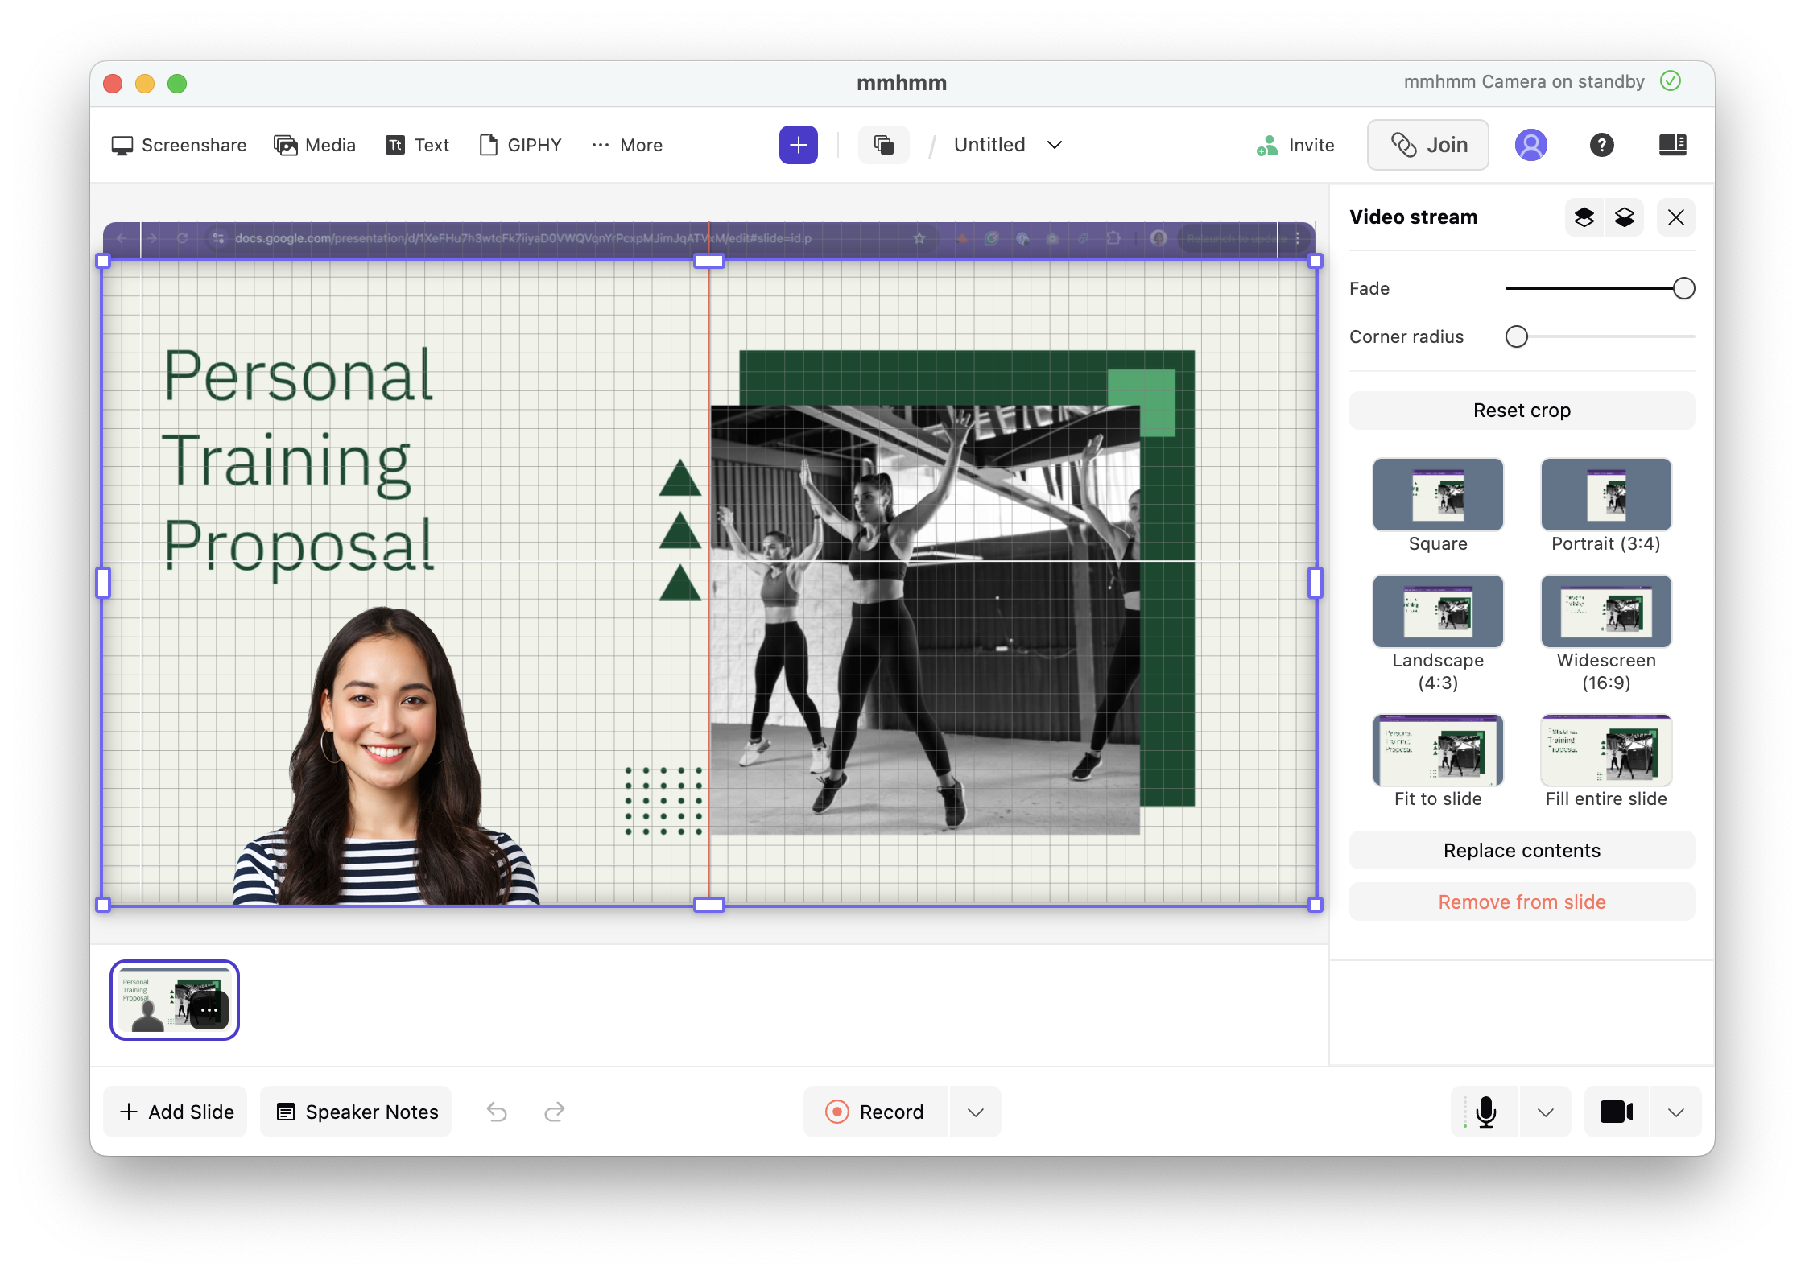Click the purple plus to add content
The image size is (1805, 1275).
[x=797, y=145]
